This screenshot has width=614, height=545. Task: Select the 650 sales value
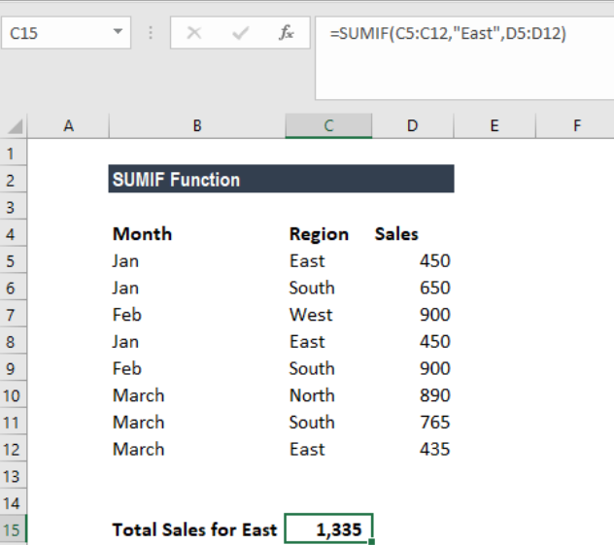[x=412, y=288]
